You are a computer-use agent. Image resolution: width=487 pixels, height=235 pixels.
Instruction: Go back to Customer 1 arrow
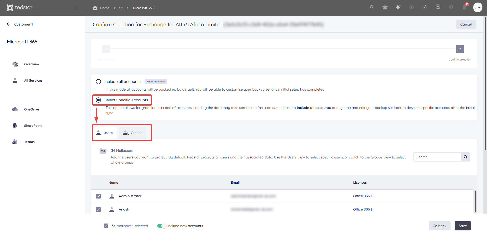[x=8, y=24]
